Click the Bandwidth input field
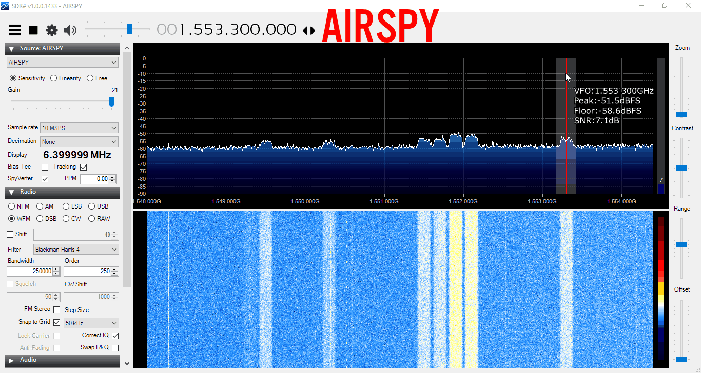The width and height of the screenshot is (701, 373). pyautogui.click(x=30, y=271)
